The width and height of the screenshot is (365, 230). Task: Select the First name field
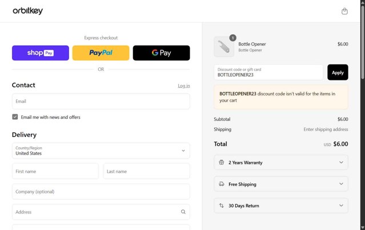tap(55, 171)
